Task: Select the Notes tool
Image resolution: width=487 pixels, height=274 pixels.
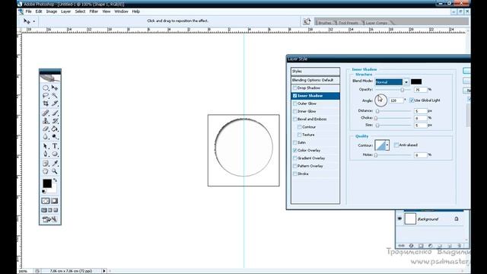Action: (x=46, y=163)
